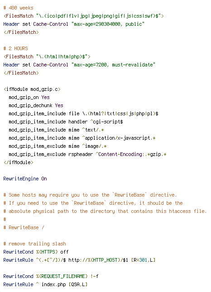Click the '# 480 weeks' comment line
Image resolution: width=211 pixels, height=292 pixels.
18,8
